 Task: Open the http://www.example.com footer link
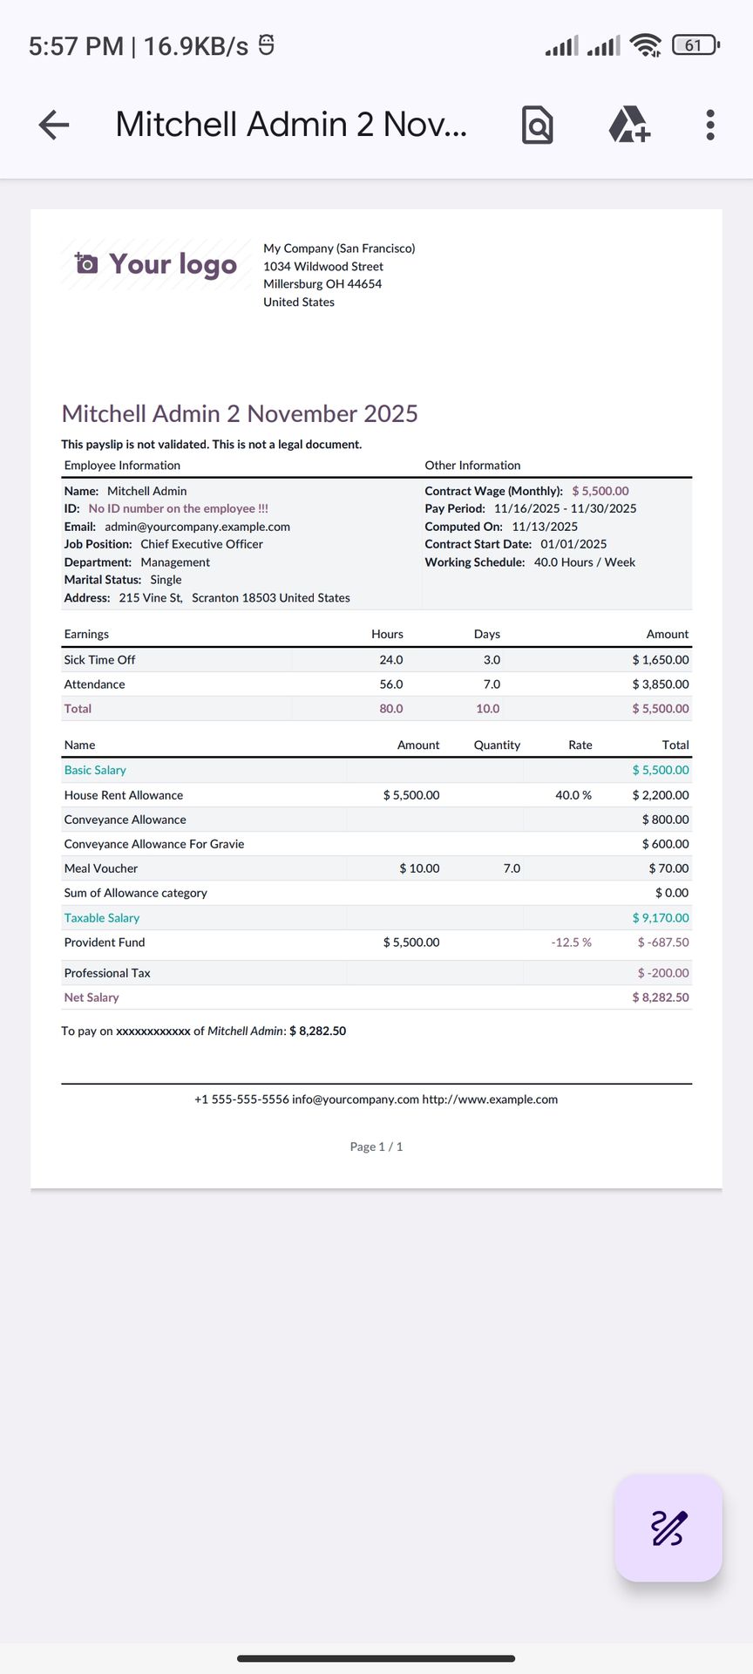[490, 1099]
